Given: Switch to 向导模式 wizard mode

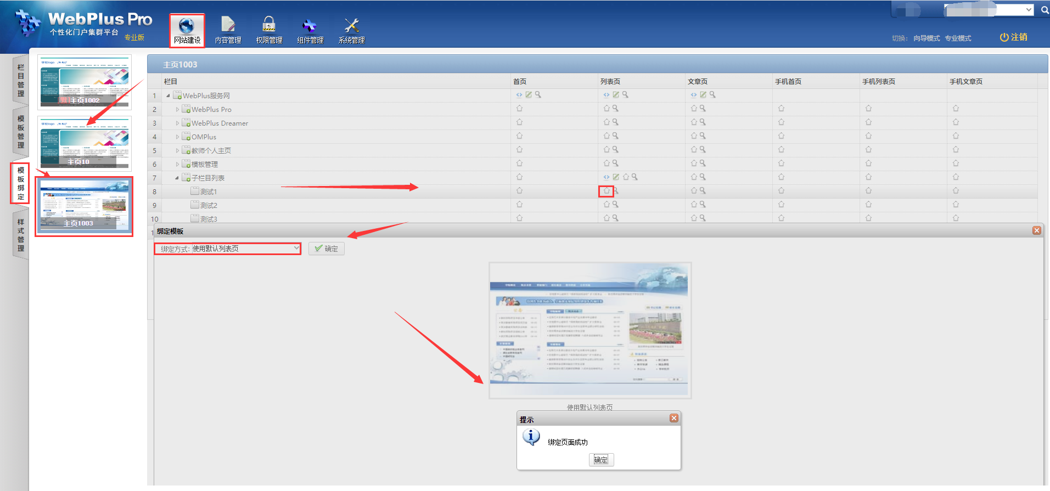Looking at the screenshot, I should tap(927, 38).
